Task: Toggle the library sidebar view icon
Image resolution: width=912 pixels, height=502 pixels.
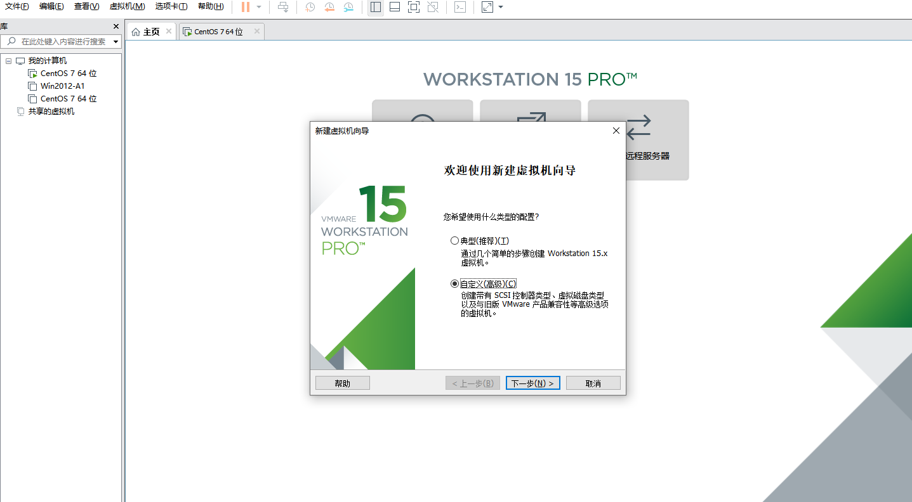Action: 376,7
